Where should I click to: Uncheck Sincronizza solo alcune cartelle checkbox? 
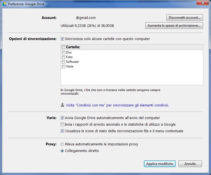[62, 39]
